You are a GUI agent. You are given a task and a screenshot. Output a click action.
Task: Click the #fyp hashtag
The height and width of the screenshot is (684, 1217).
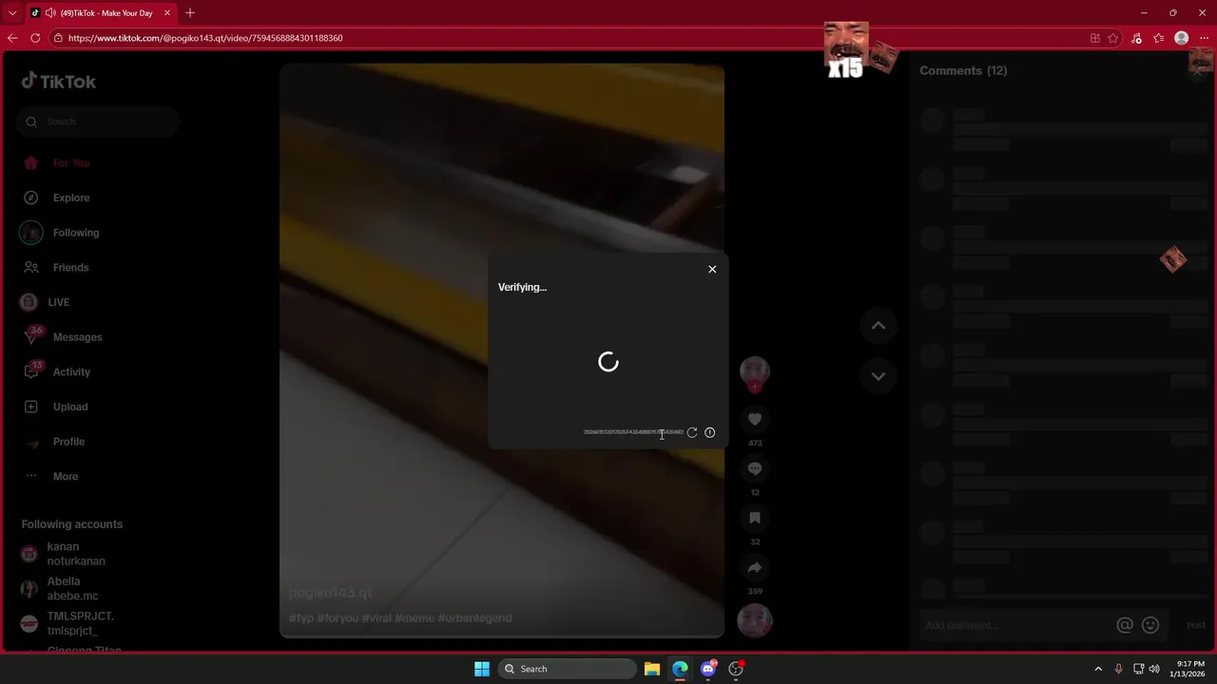click(301, 618)
